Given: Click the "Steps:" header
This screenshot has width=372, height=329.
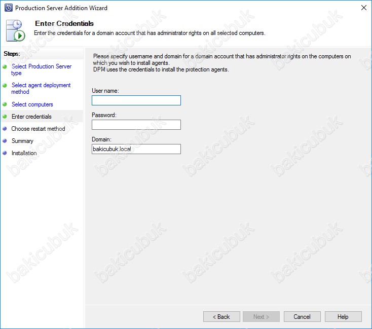Looking at the screenshot, I should [12, 54].
